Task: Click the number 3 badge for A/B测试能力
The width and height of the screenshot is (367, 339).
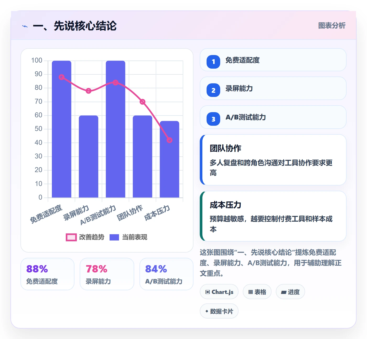Action: [x=213, y=119]
